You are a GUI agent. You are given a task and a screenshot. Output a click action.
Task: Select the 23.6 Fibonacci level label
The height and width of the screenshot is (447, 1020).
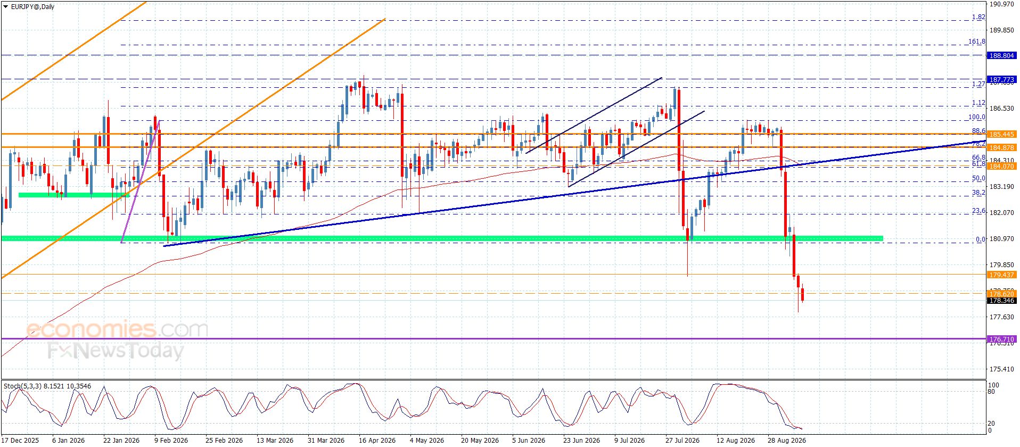(x=978, y=211)
